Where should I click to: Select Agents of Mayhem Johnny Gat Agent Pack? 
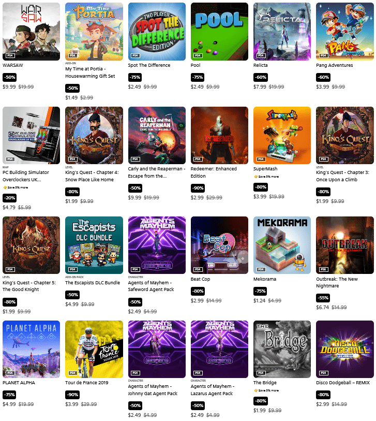[153, 390]
